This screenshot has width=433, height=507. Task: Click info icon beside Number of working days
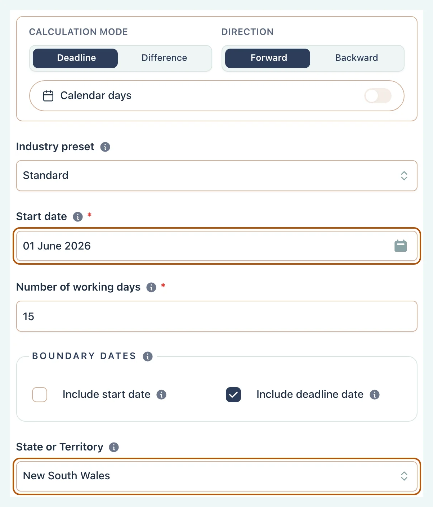(x=151, y=287)
